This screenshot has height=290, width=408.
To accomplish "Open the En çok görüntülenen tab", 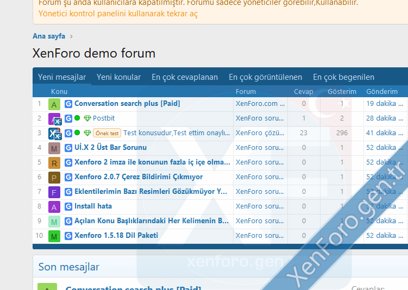I will [266, 77].
